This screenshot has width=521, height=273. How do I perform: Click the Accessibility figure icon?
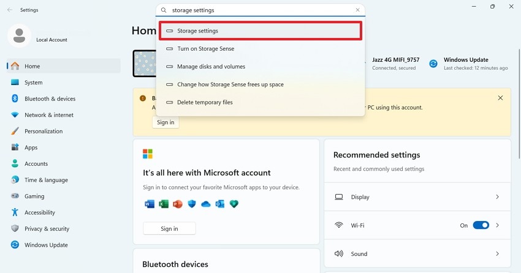pyautogui.click(x=15, y=212)
